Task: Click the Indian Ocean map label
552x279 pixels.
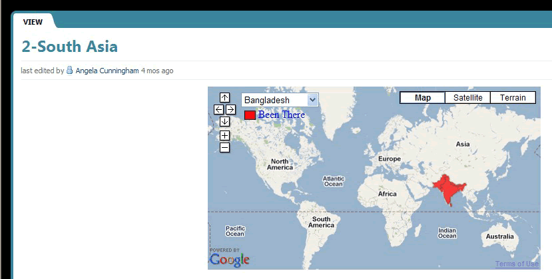Action: pos(447,233)
